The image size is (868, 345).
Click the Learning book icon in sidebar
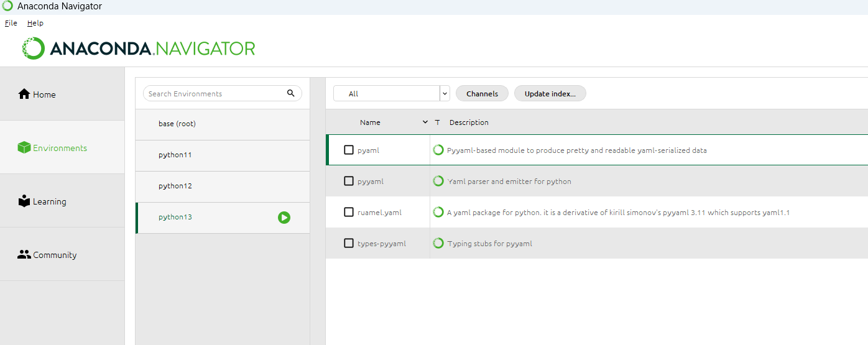coord(24,201)
